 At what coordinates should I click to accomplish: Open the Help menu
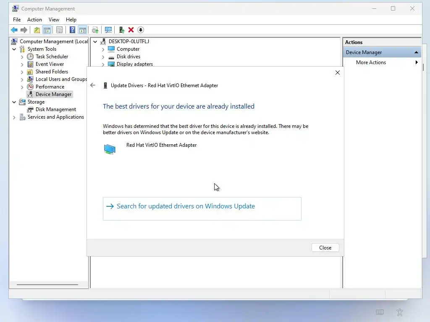(71, 20)
